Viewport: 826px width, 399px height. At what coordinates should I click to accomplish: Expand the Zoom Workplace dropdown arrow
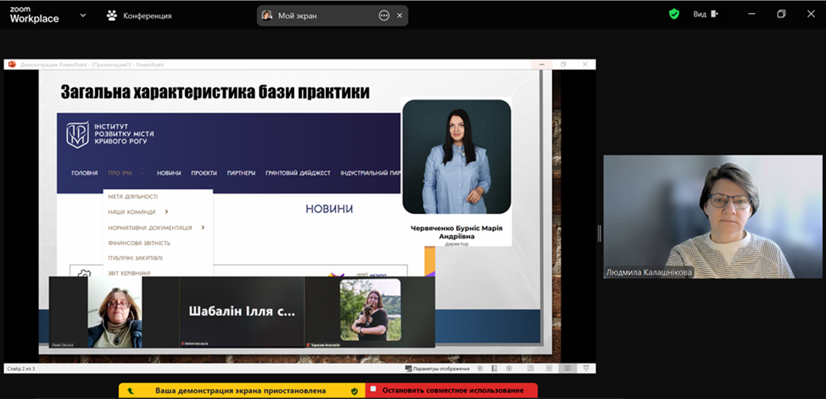(83, 15)
